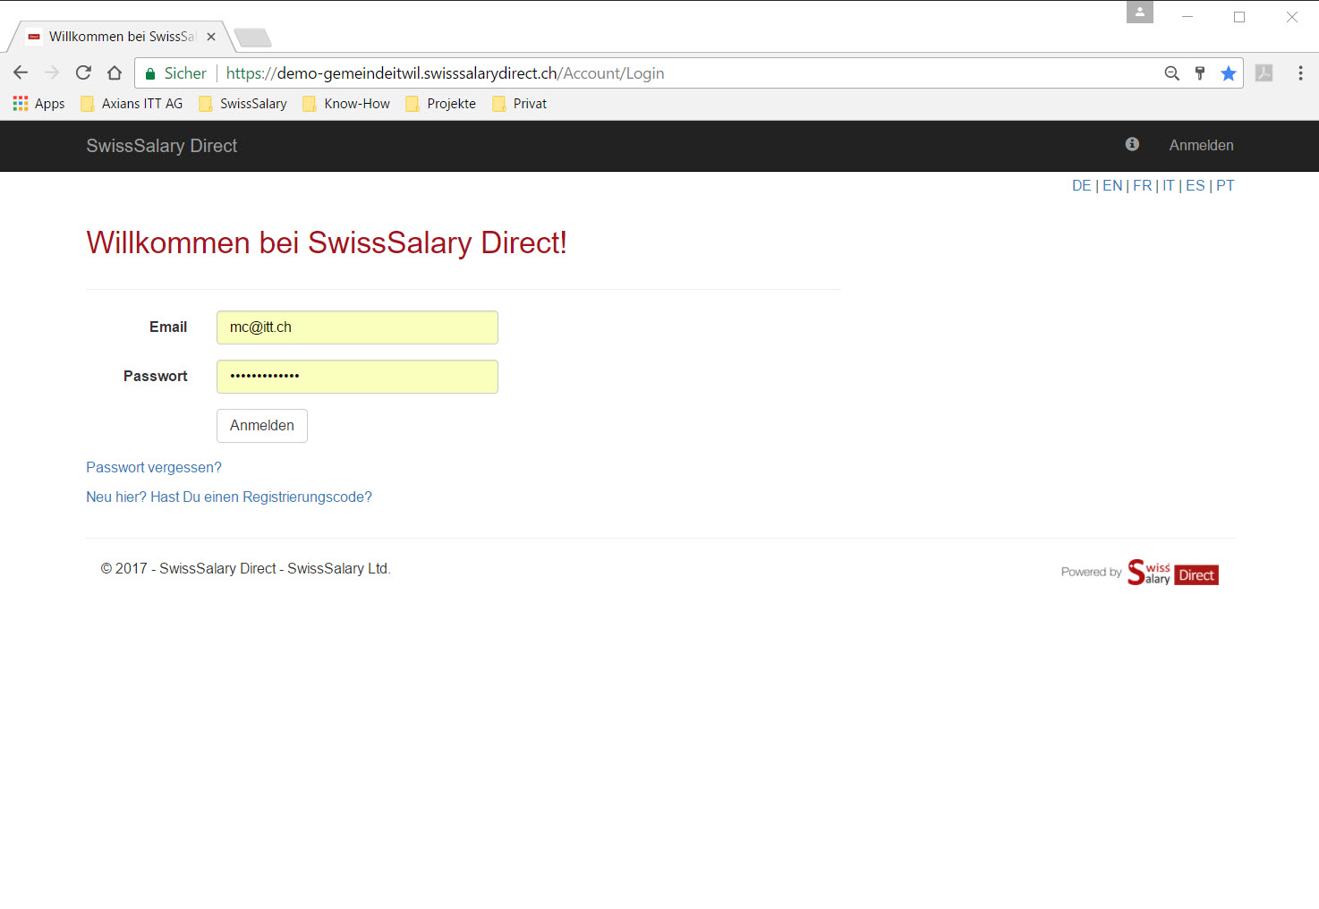Open the Projekte bookmark folder
This screenshot has width=1319, height=909.
tap(441, 104)
